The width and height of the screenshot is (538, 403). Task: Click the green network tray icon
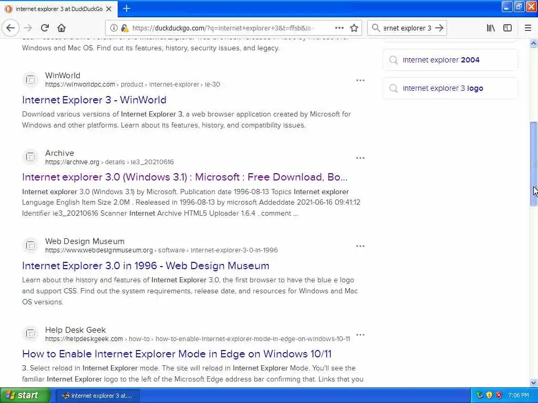pos(480,396)
